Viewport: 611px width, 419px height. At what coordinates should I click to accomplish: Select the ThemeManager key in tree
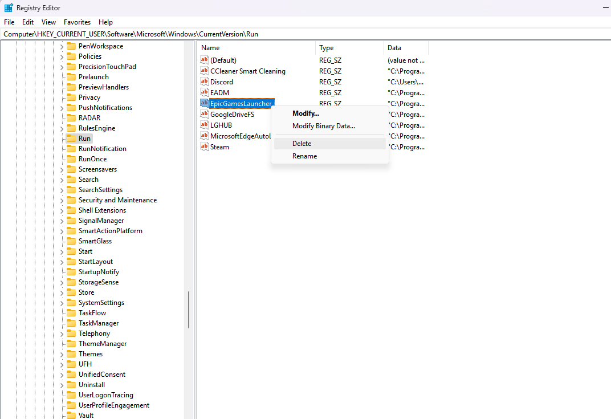point(103,343)
